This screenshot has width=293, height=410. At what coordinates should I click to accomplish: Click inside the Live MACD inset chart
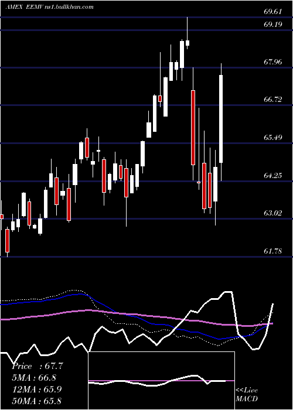(161, 381)
